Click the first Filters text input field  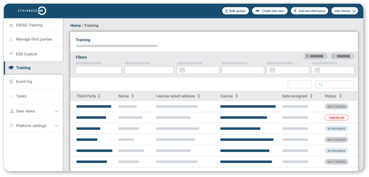tap(98, 70)
